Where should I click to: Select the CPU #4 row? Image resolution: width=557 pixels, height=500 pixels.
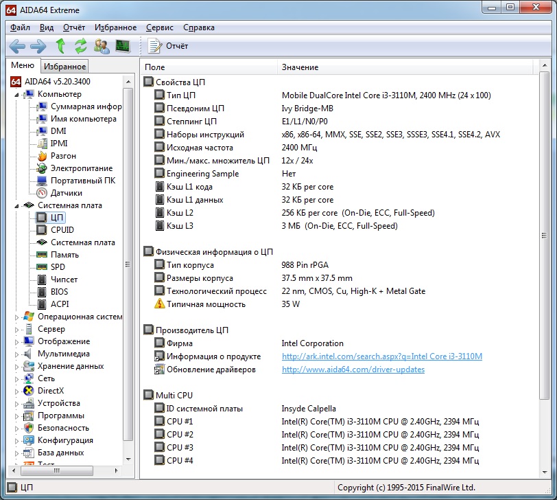[x=340, y=461]
